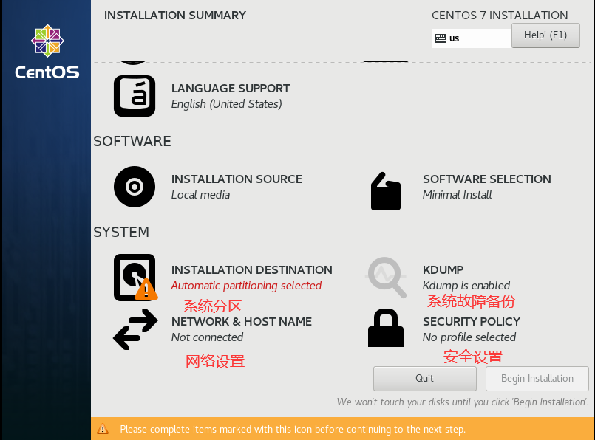Screen dimensions: 595x440
Task: Open INSTALLATION SOURCE label
Action: 237,179
